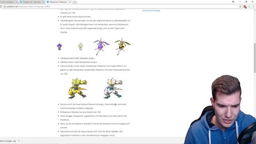
Task: Click the 'UB-Klebrigkeit: Derzeit liegt uns' line
Action: point(95,20)
